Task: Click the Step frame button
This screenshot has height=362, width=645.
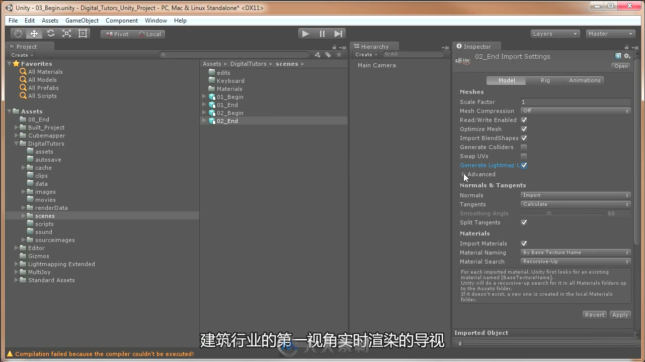Action: tap(339, 34)
